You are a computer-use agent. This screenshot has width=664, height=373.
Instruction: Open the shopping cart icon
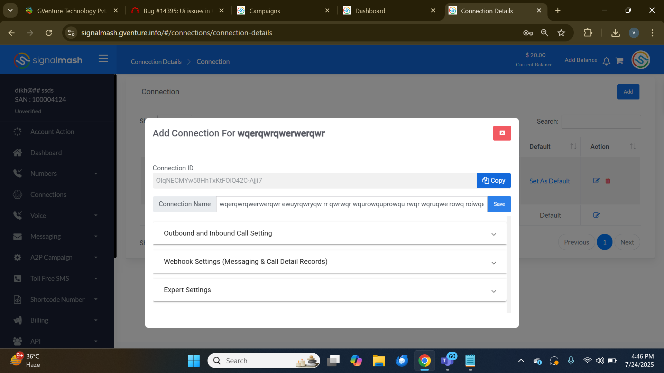pos(619,61)
